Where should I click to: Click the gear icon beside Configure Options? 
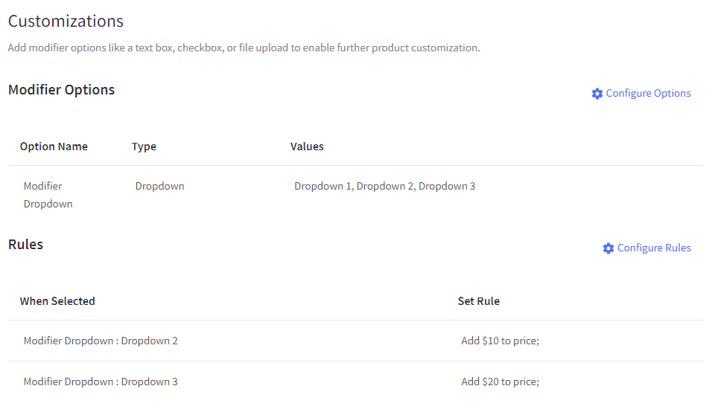597,94
